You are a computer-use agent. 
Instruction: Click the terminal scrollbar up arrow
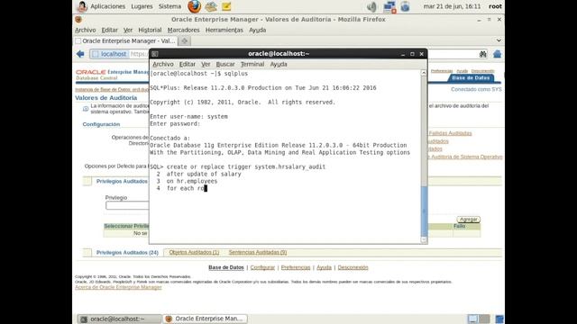(x=424, y=73)
